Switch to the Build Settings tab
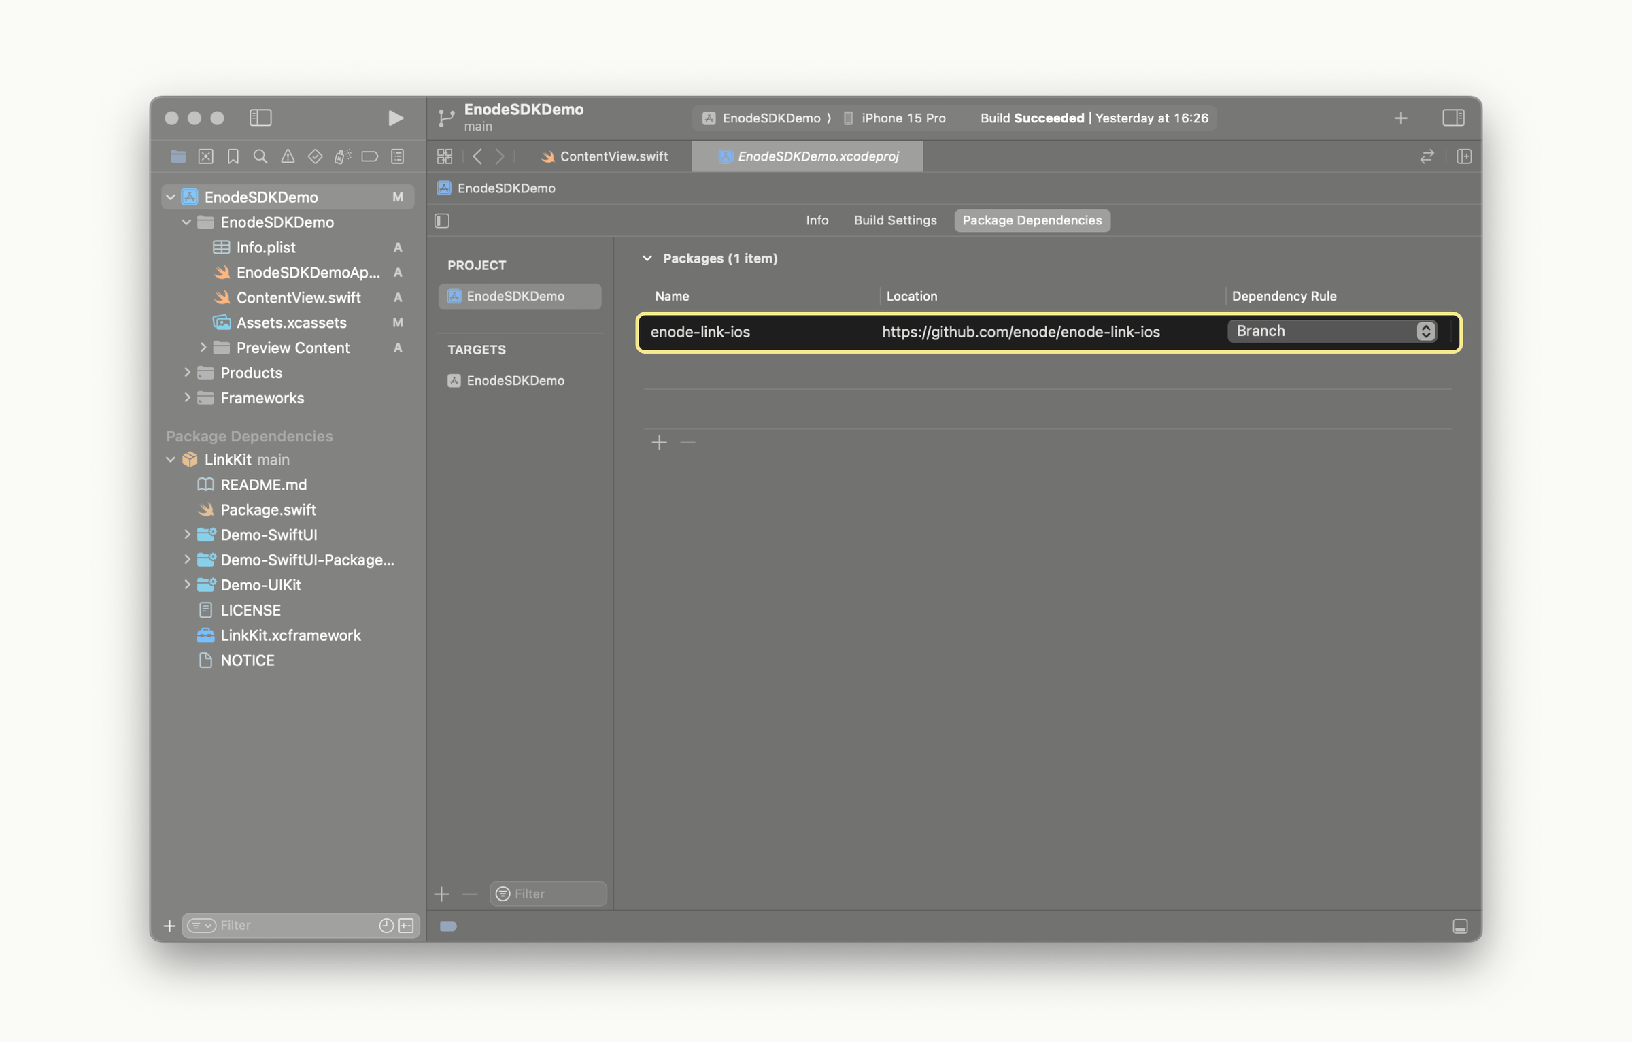Image resolution: width=1632 pixels, height=1042 pixels. pyautogui.click(x=895, y=220)
